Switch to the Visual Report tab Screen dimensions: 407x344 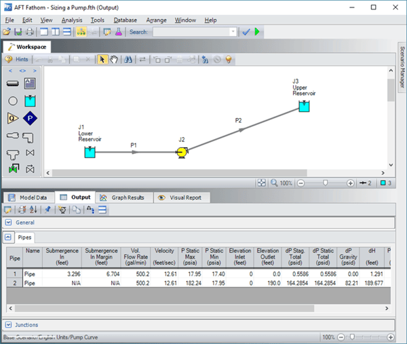click(182, 197)
